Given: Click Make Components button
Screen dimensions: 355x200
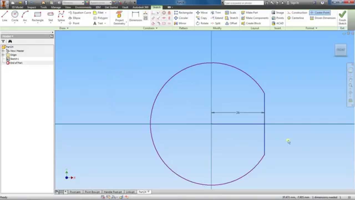Looking at the screenshot, I should click(x=255, y=18).
